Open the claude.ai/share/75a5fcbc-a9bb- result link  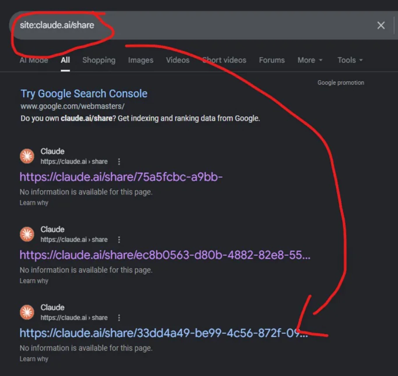click(x=121, y=177)
